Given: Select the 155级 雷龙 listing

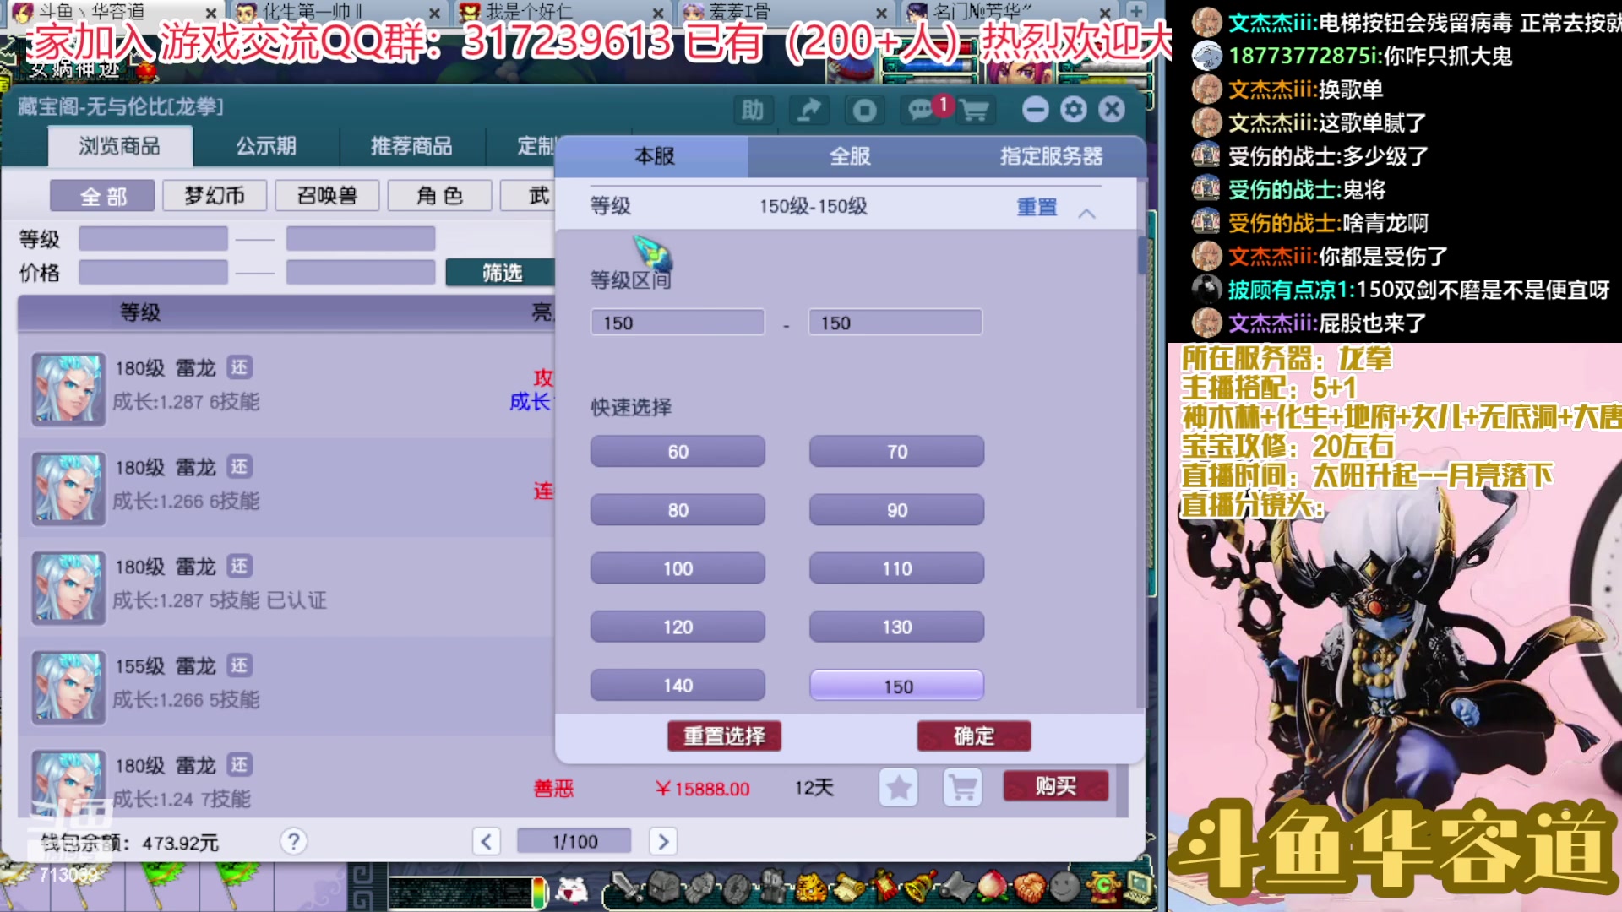Looking at the screenshot, I should 287,686.
